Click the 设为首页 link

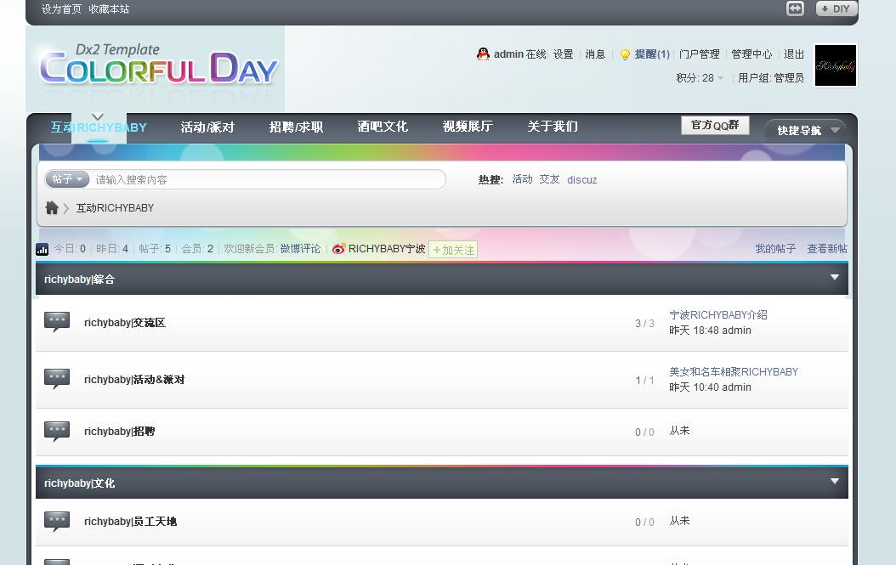coord(62,9)
